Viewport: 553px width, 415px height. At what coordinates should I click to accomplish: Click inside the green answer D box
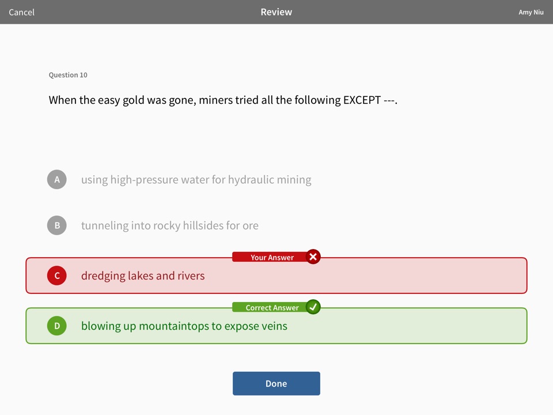pos(276,326)
